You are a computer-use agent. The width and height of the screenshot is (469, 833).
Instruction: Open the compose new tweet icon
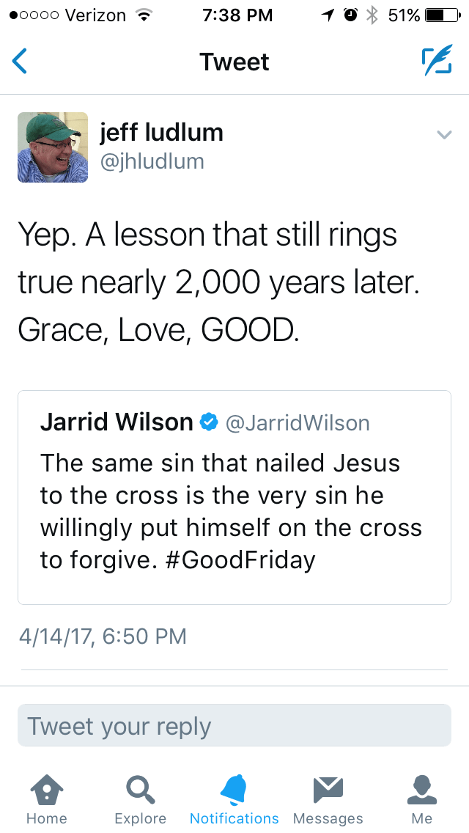coord(436,62)
